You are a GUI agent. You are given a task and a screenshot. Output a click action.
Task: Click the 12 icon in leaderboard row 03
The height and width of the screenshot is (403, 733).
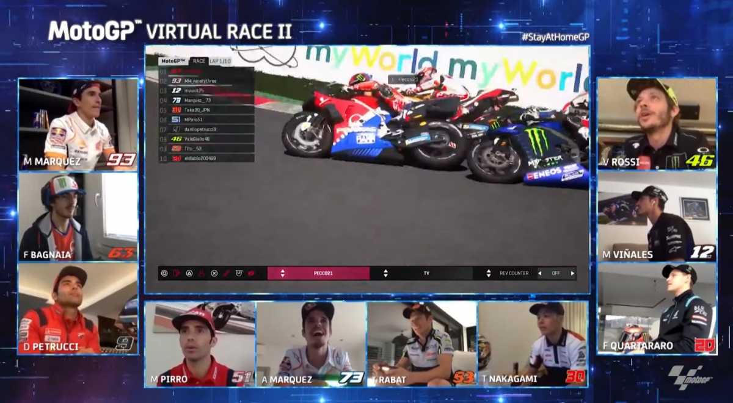pos(177,90)
